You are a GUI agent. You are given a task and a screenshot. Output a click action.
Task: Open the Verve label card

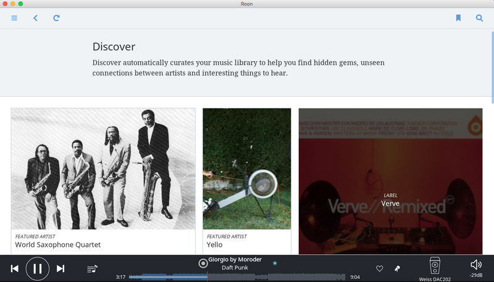tap(390, 181)
